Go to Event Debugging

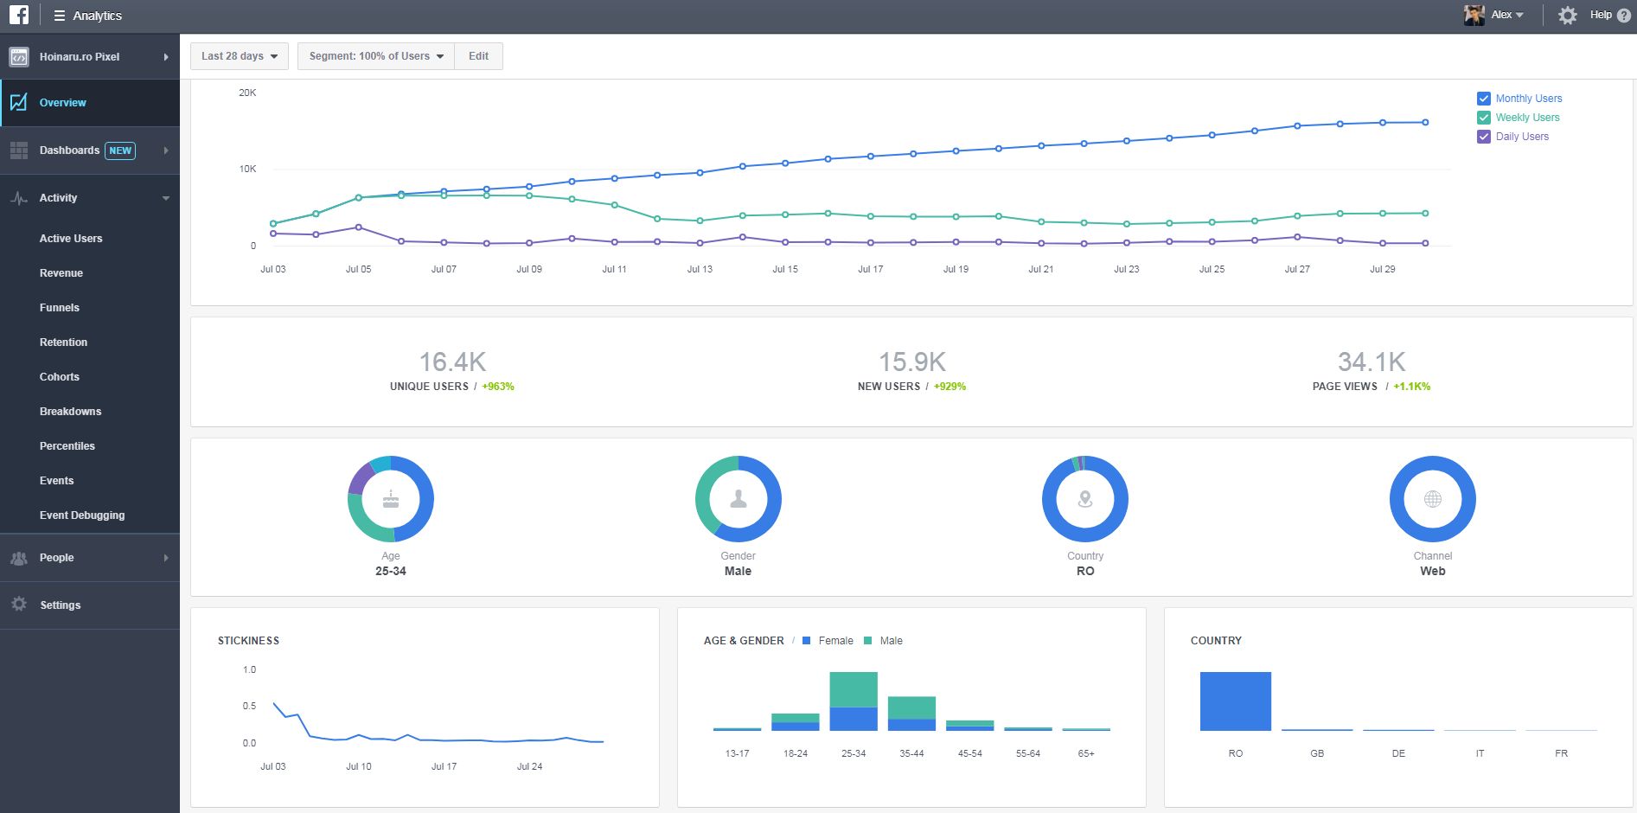tap(82, 515)
